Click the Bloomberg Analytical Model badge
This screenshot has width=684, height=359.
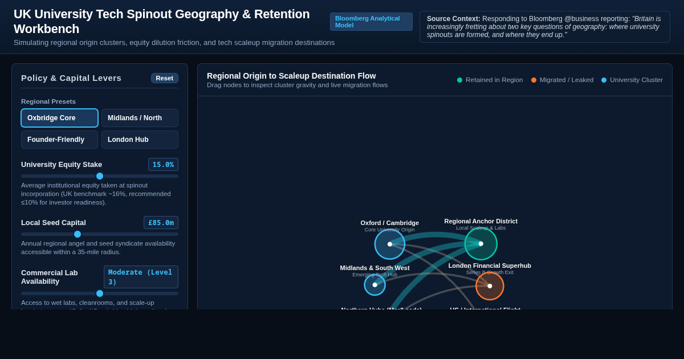click(x=371, y=22)
